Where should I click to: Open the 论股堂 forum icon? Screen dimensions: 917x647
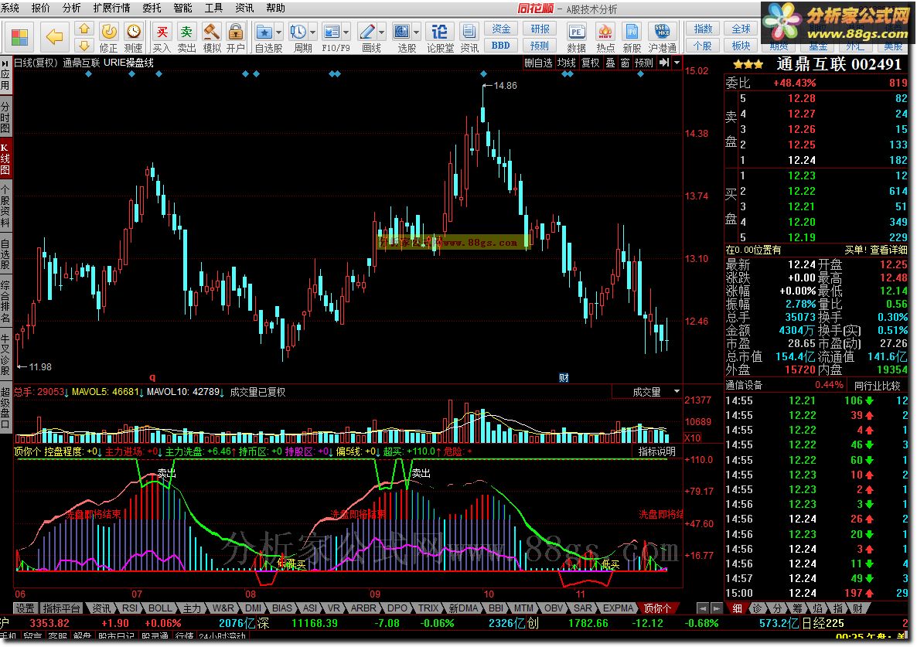[440, 32]
